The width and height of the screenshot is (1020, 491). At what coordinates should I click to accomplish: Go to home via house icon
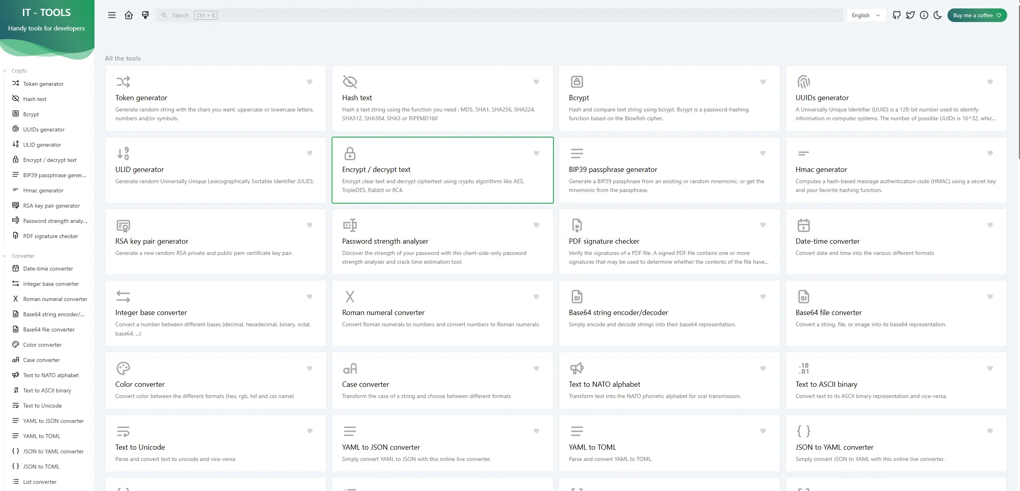tap(129, 15)
